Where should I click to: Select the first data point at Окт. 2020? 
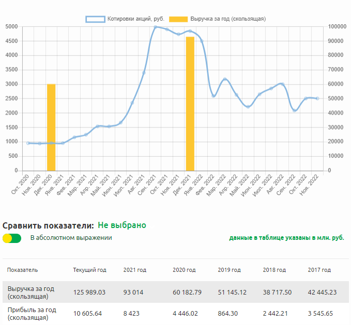tap(28, 143)
